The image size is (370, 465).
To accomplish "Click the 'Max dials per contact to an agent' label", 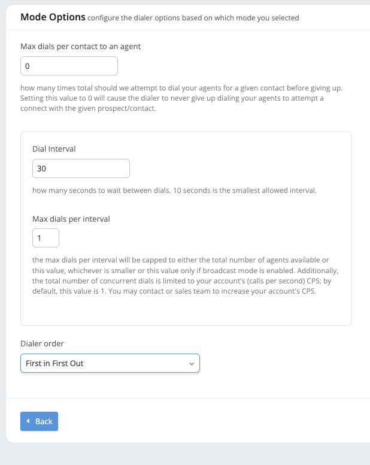I will point(81,47).
